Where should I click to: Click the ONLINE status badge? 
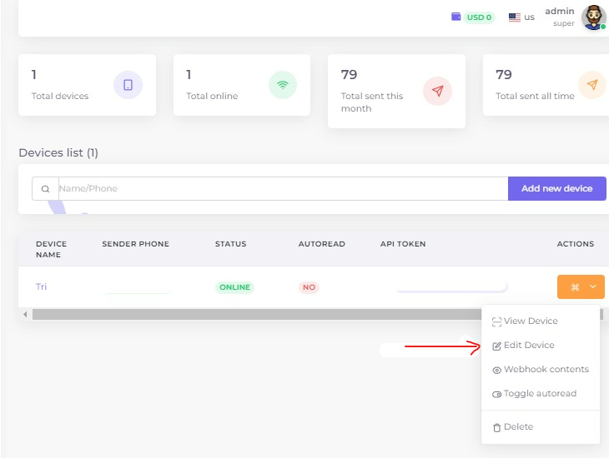[234, 287]
